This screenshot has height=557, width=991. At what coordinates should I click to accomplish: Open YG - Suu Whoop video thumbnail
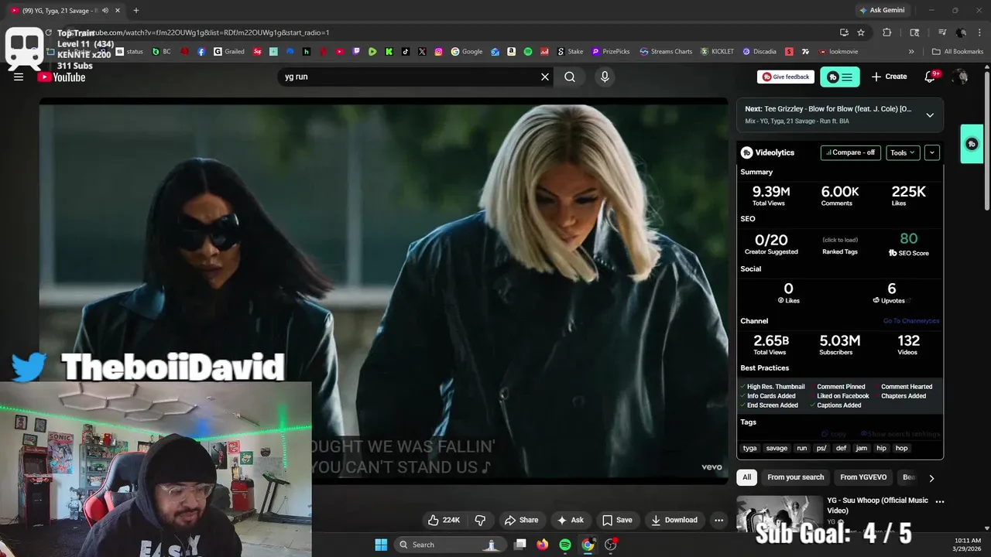[x=779, y=514]
